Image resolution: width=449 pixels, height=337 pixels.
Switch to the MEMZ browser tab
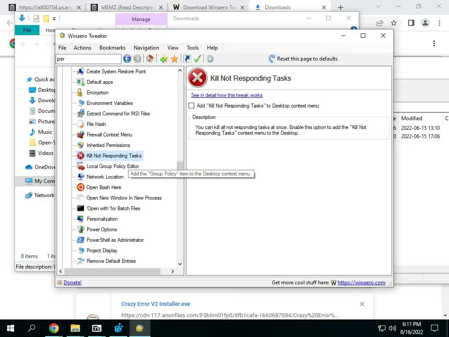(x=127, y=7)
